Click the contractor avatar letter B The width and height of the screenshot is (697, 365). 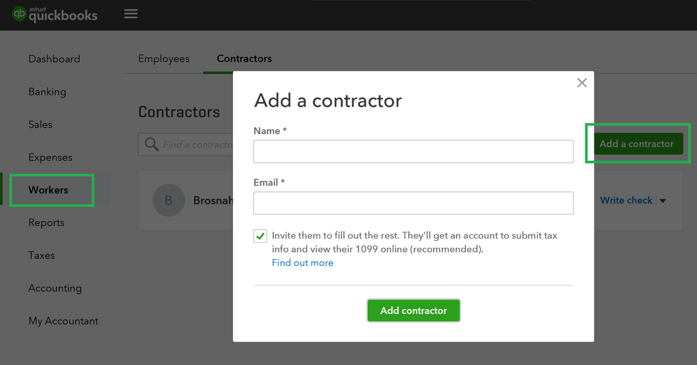point(168,200)
